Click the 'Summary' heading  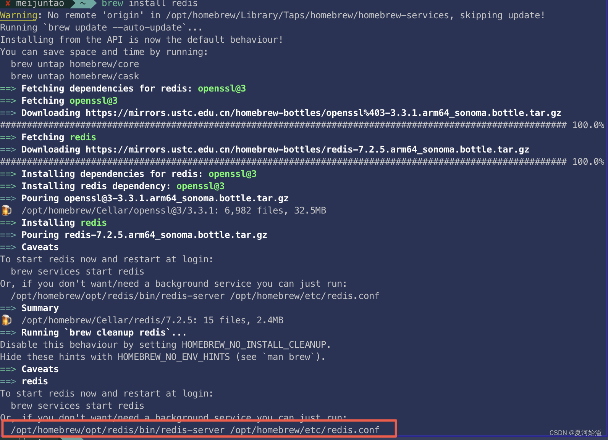tap(40, 308)
